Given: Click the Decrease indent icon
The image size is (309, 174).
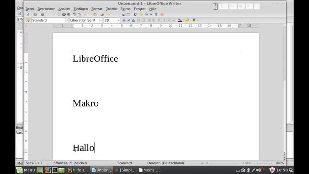Looking at the screenshot, I should 169,20.
